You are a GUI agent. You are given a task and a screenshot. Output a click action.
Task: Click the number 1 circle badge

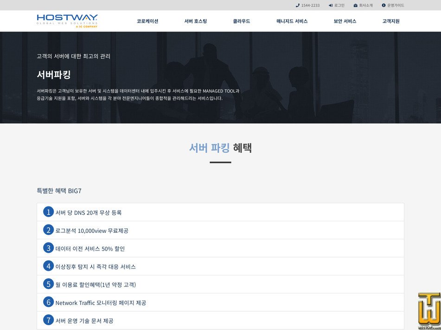(x=48, y=212)
